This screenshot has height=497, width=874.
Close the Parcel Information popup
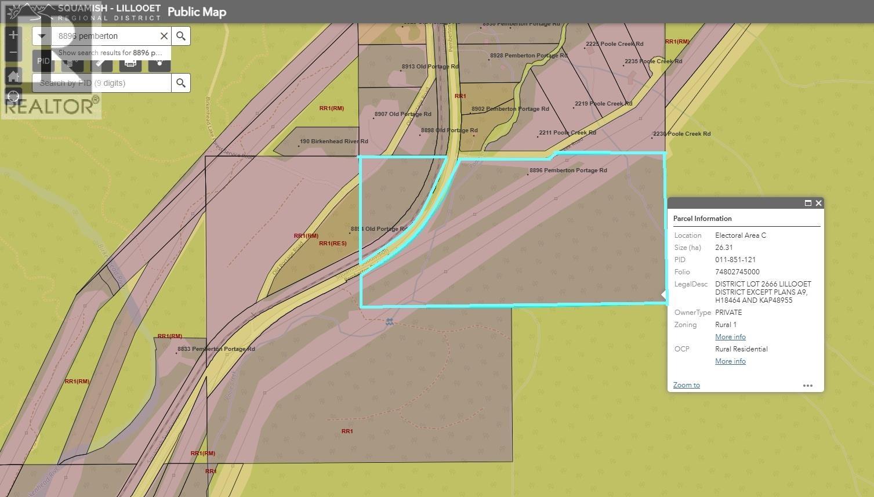tap(818, 203)
